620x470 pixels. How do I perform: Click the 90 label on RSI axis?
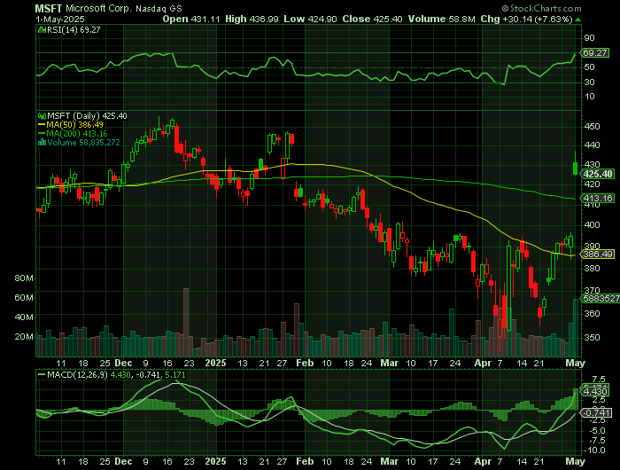click(589, 38)
